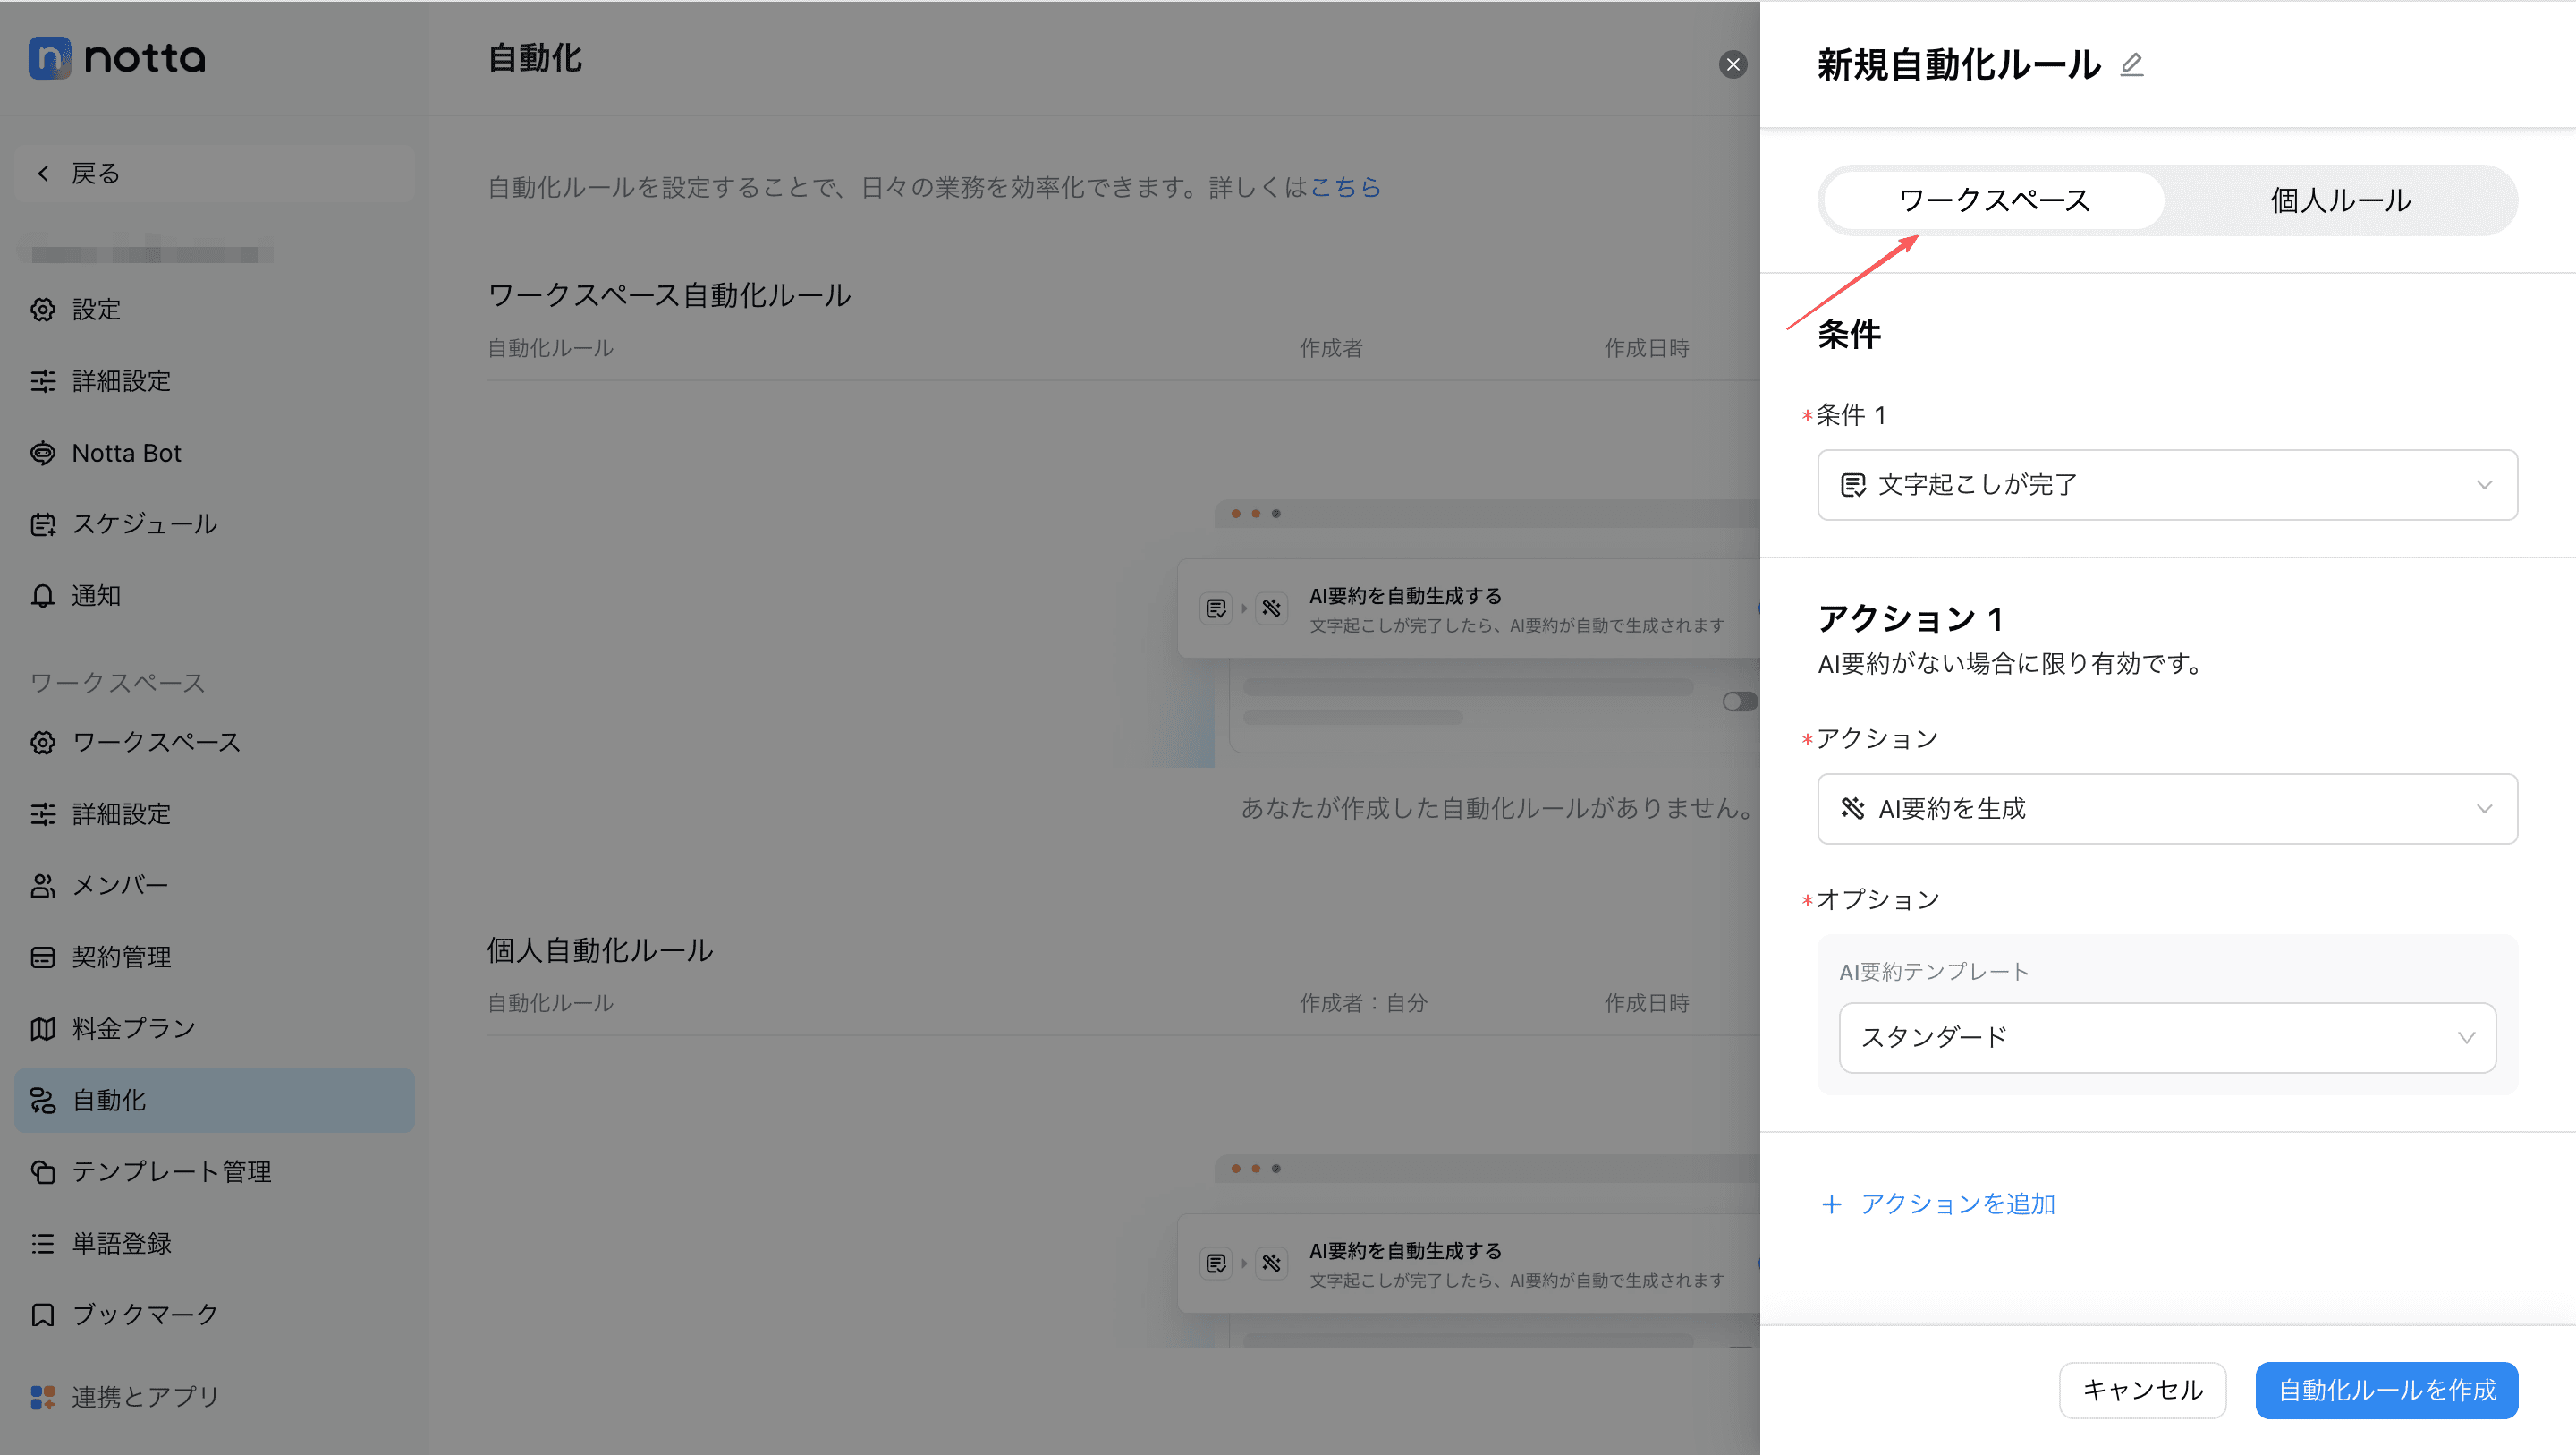Close the rule panel with X button
Viewport: 2576px width, 1455px height.
point(1732,65)
